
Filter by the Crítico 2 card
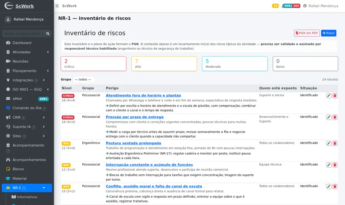(94, 63)
